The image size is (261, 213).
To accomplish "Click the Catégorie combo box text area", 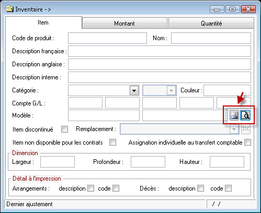I will pos(99,90).
